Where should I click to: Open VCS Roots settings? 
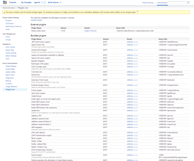click(9, 23)
